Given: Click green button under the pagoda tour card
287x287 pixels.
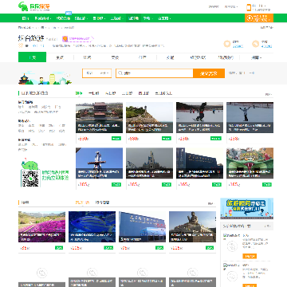Looking at the screenshot, I should click(116, 139).
